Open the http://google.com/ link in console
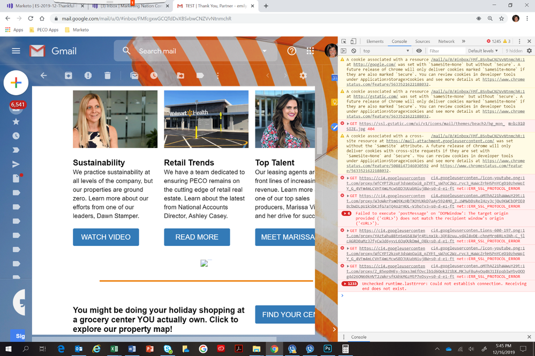 click(374, 64)
